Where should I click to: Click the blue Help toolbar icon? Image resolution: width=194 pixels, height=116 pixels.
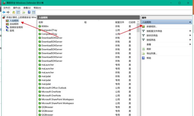pos(29,12)
